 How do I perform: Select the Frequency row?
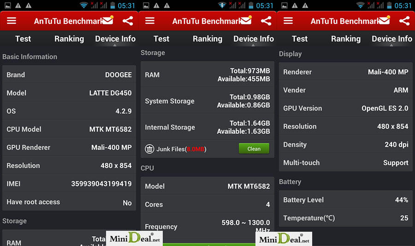(207, 227)
